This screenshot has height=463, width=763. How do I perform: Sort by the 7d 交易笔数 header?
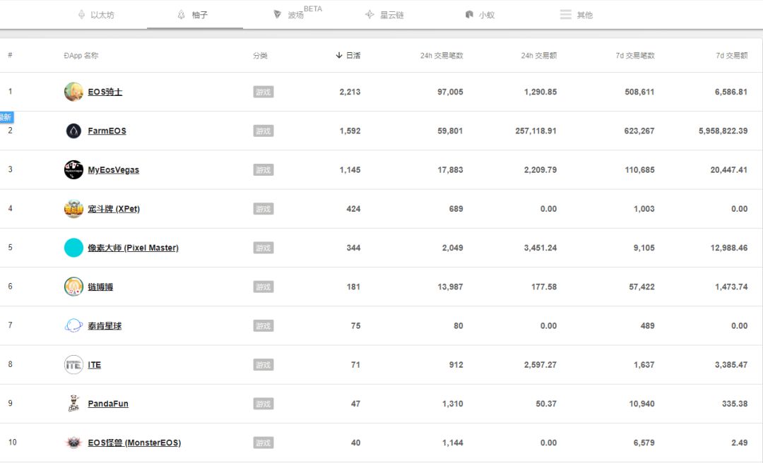point(635,56)
